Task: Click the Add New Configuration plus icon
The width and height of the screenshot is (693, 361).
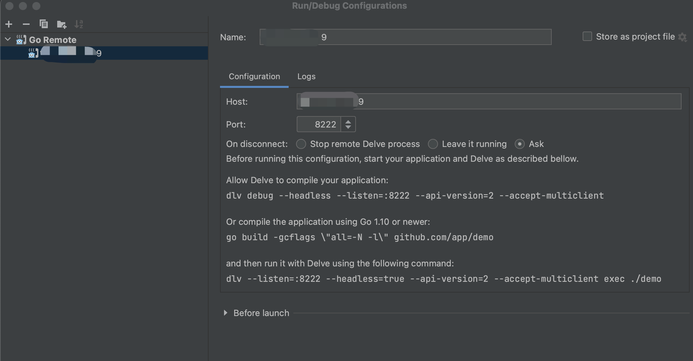Action: pos(9,24)
